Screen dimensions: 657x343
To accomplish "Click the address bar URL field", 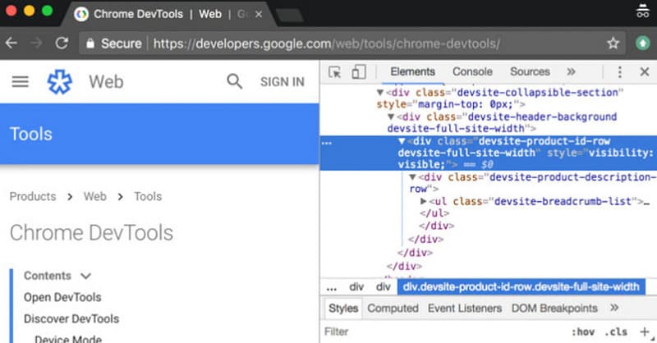I will (x=352, y=43).
